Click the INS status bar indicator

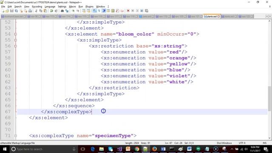point(264,143)
